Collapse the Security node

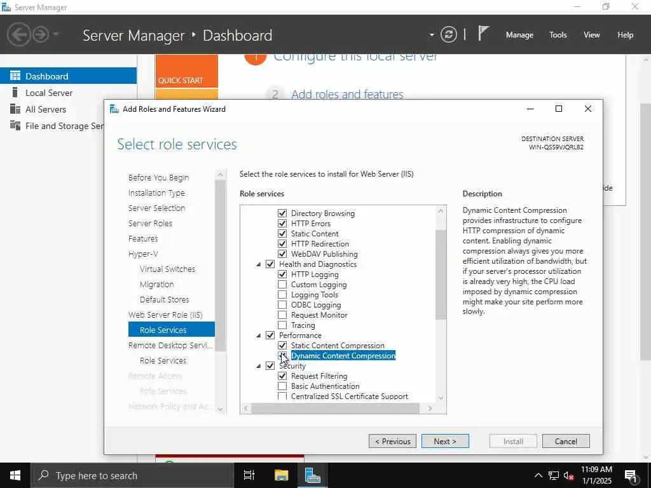[x=259, y=366]
